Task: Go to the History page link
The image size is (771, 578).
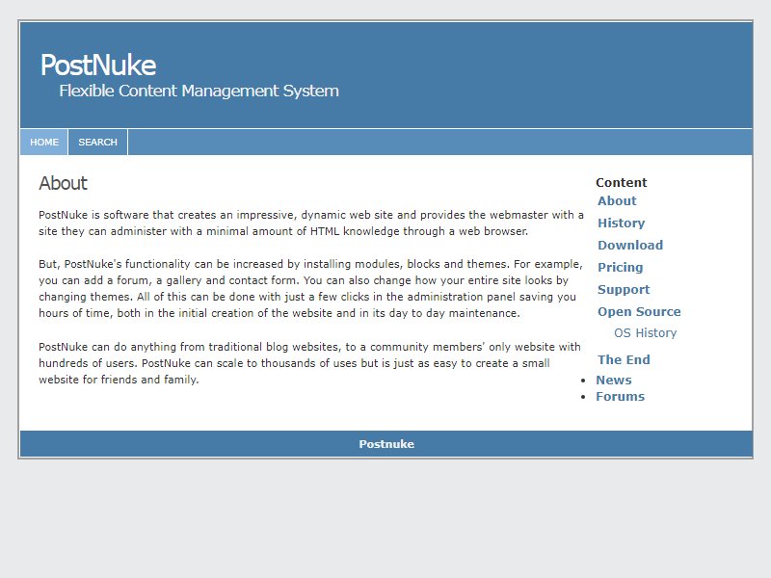Action: click(621, 223)
